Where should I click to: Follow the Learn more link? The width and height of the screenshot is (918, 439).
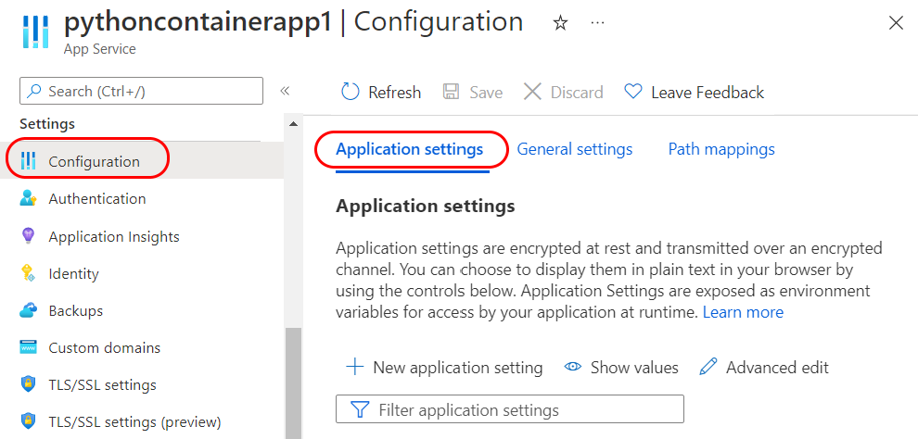pos(743,312)
